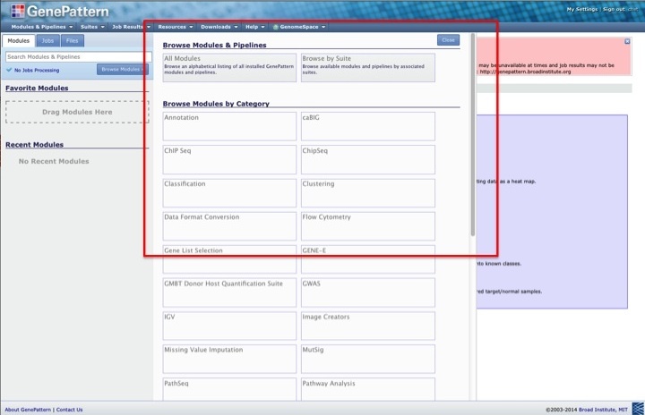This screenshot has width=645, height=415.
Task: Close the pink notice with X icon
Action: [627, 41]
